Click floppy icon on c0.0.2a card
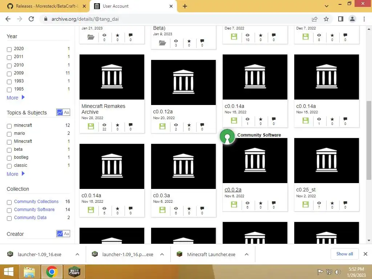The width and height of the screenshot is (372, 279). click(x=234, y=204)
